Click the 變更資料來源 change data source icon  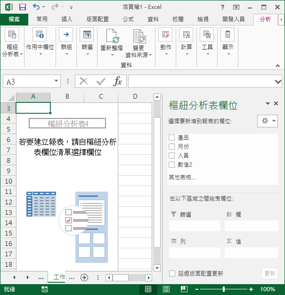[139, 36]
